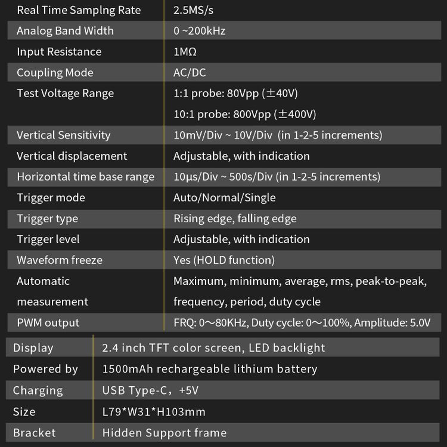Select the Yes (HOLD function) text

[x=223, y=260]
